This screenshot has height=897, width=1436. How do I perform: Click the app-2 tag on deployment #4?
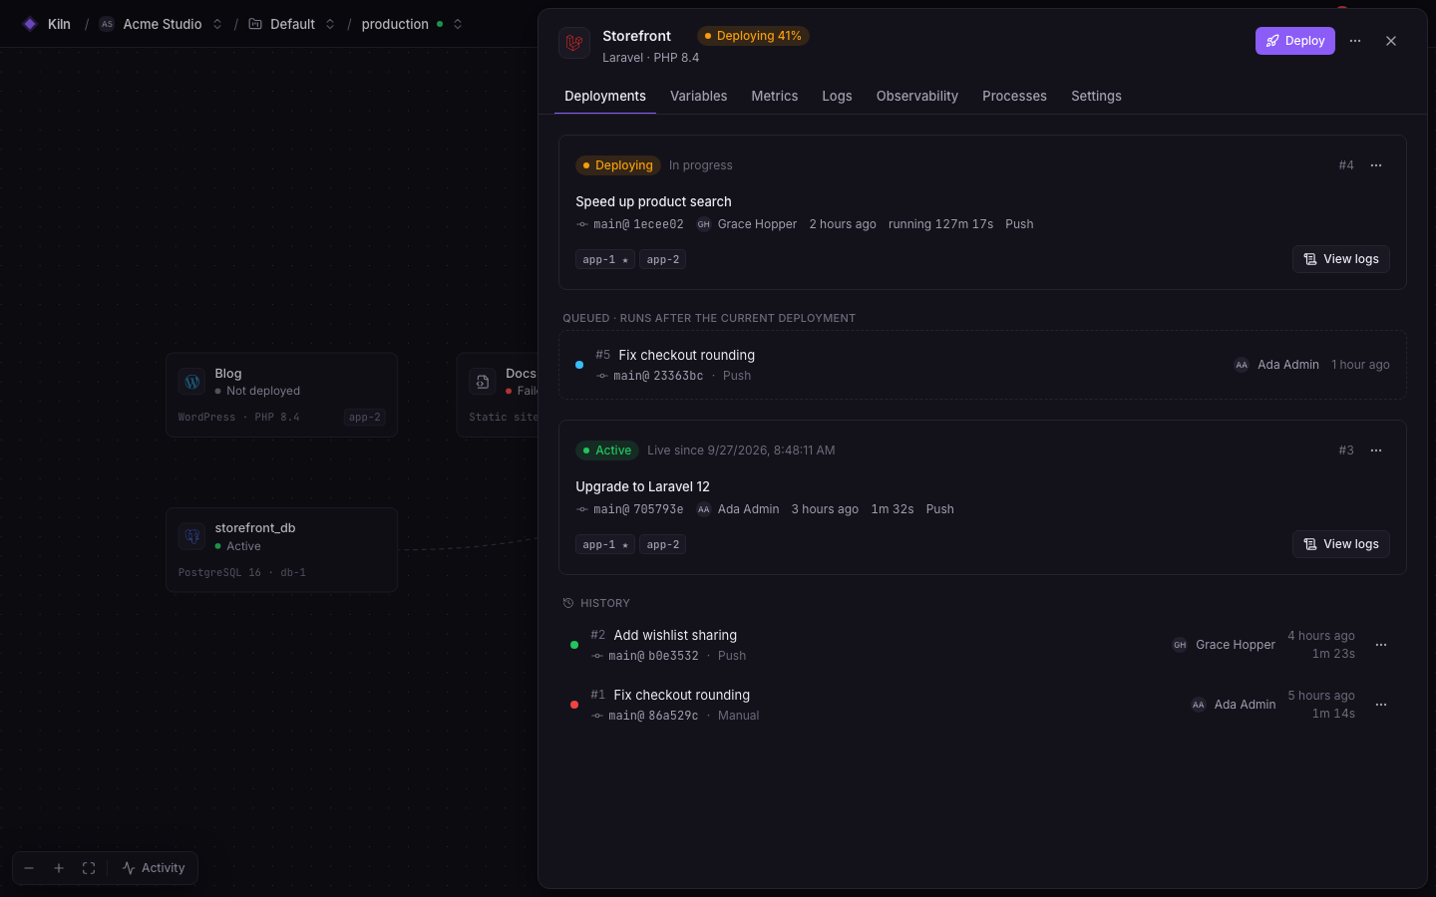pyautogui.click(x=662, y=259)
